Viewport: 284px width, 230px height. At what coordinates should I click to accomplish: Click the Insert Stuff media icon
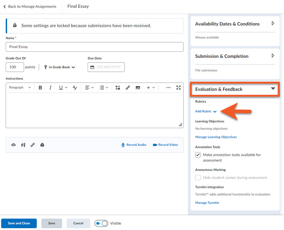click(118, 87)
